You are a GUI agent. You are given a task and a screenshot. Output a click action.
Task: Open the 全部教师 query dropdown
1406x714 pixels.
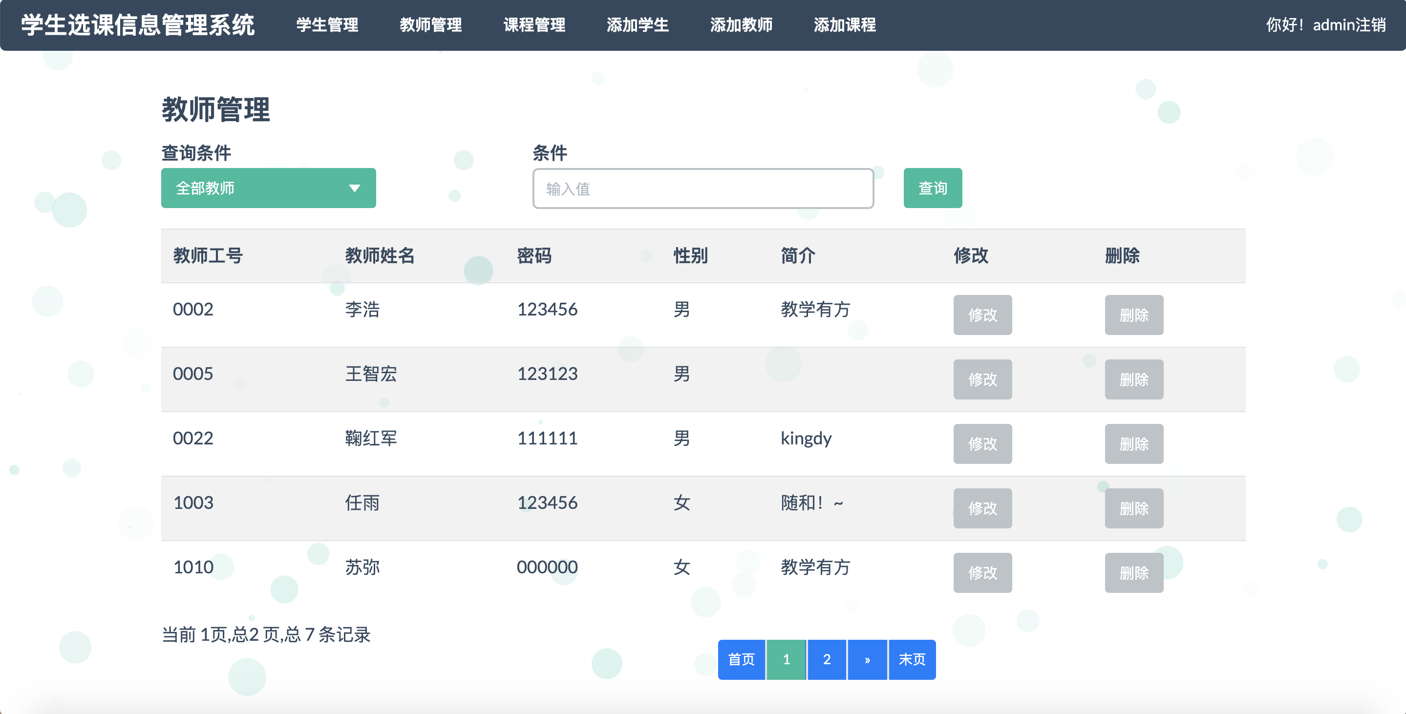click(x=268, y=188)
